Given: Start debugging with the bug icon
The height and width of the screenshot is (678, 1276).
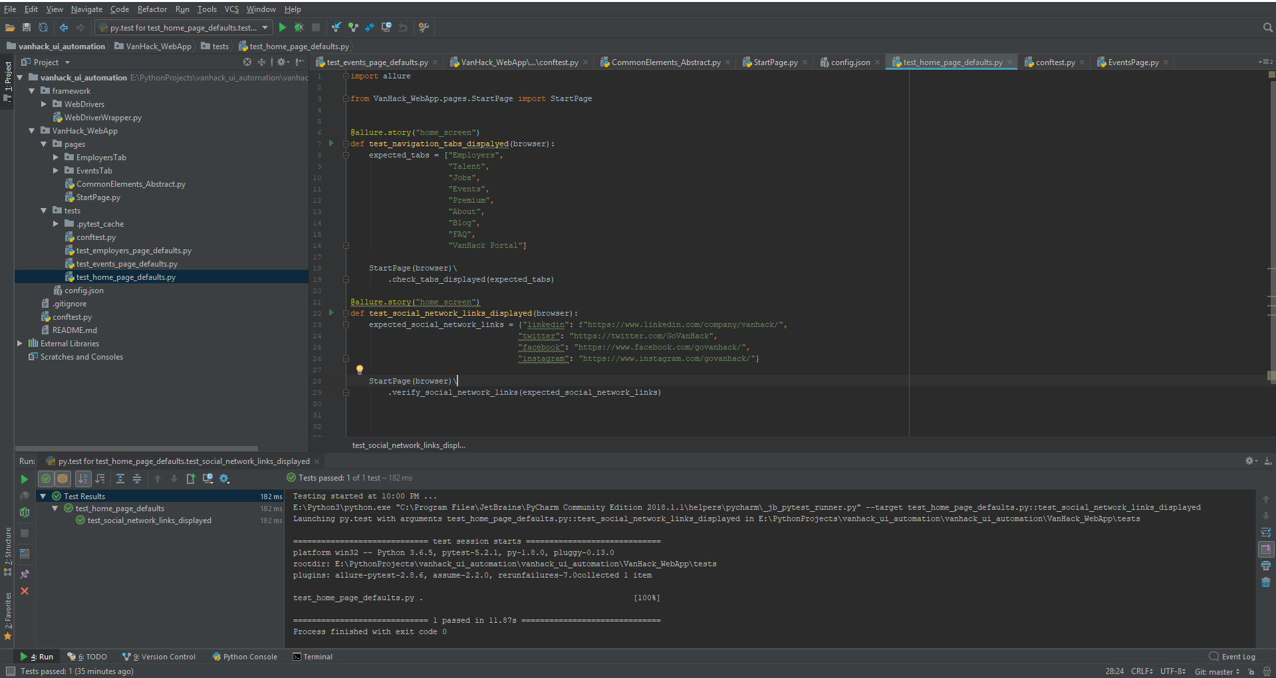Looking at the screenshot, I should pyautogui.click(x=299, y=27).
